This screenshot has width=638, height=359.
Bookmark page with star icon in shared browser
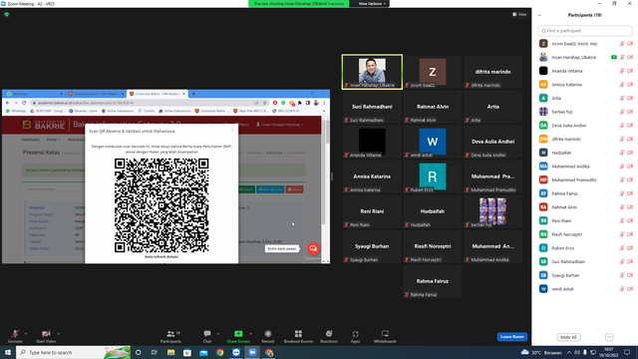pyautogui.click(x=265, y=103)
